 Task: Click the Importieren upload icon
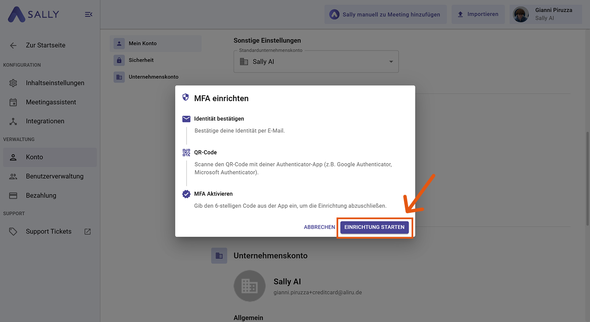tap(460, 14)
